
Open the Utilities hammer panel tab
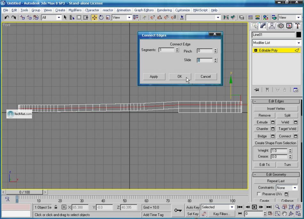tap(297, 26)
